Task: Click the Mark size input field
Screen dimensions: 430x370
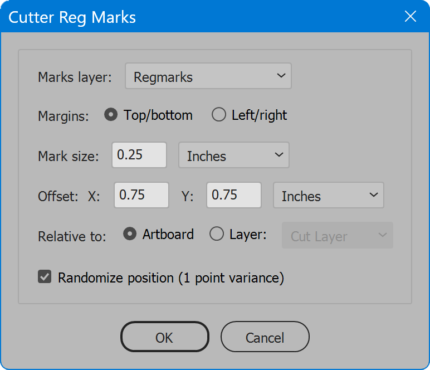Action: click(x=139, y=155)
